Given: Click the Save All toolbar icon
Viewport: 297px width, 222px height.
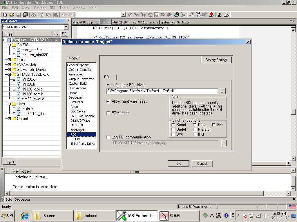Looking at the screenshot, I should point(25,14).
